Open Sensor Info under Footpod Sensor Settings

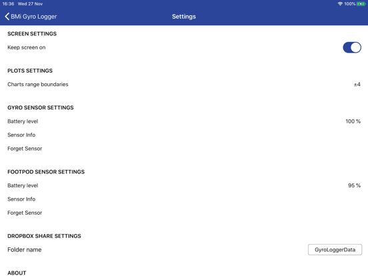[x=184, y=199]
